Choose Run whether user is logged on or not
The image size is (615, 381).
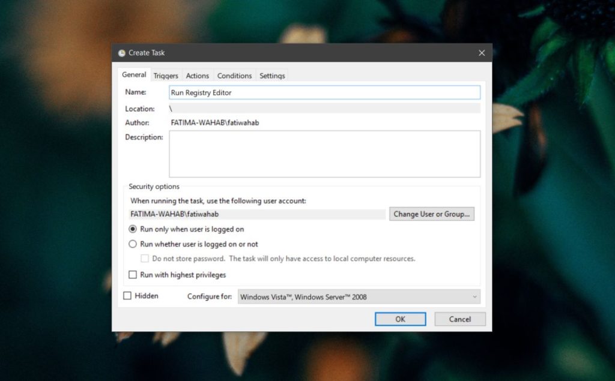point(133,244)
